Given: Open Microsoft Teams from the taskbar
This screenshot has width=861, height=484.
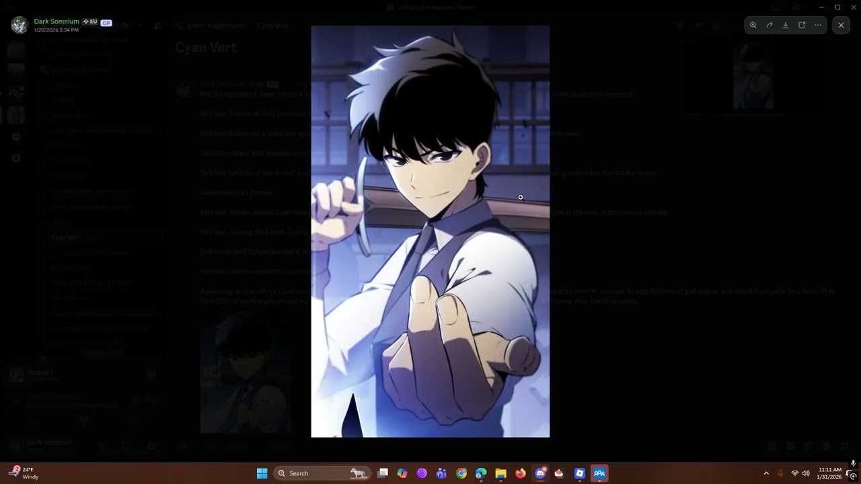Looking at the screenshot, I should (441, 473).
